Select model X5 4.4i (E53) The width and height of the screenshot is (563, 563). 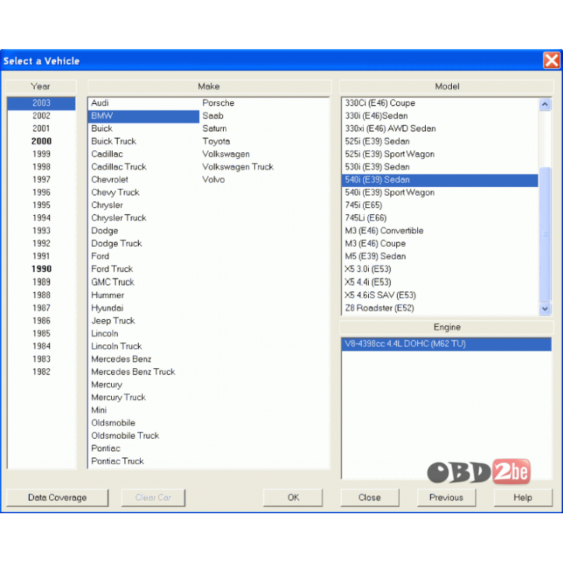coord(440,281)
